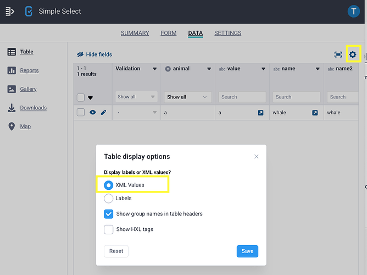
Task: Open the Map link in the sidebar
Action: click(25, 127)
